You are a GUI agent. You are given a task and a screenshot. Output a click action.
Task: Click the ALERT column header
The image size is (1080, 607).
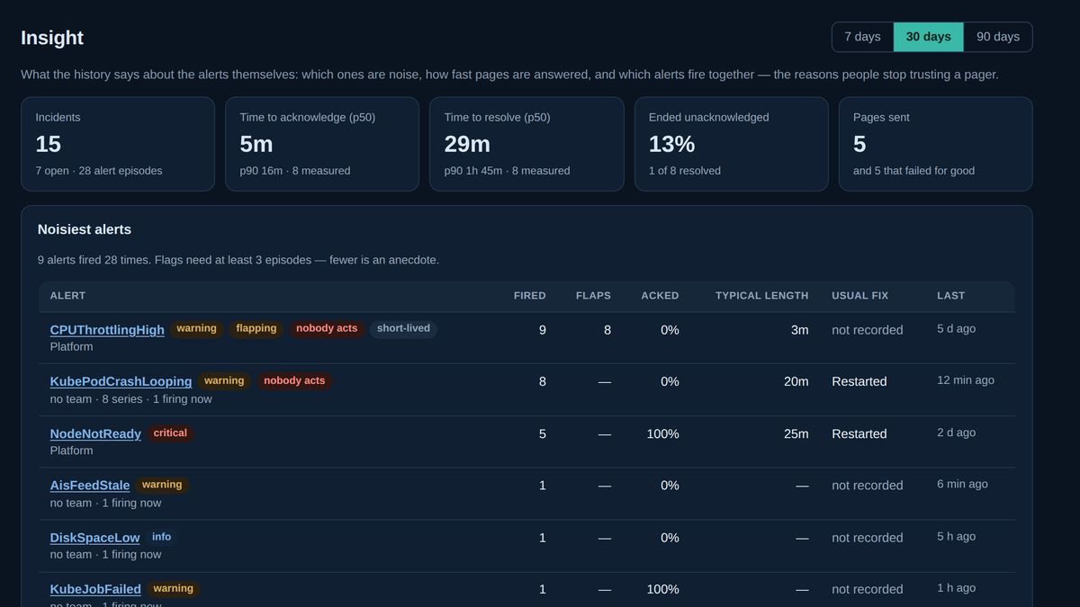[67, 296]
